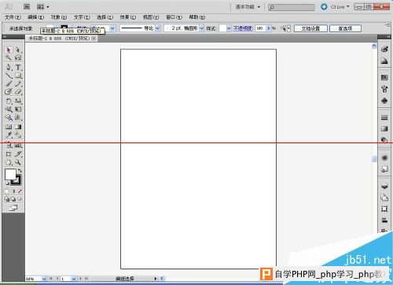Image resolution: width=393 pixels, height=285 pixels.
Task: Open the 文件 (File) menu
Action: 13,17
